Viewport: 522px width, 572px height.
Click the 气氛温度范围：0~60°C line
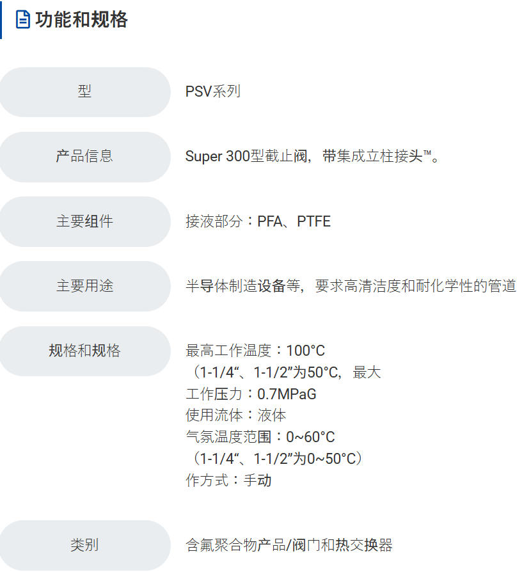coord(260,437)
